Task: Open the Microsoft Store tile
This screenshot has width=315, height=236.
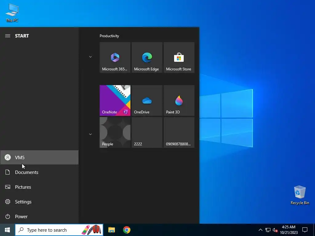Action: pos(179,57)
